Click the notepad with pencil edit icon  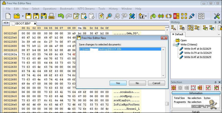coord(76,16)
